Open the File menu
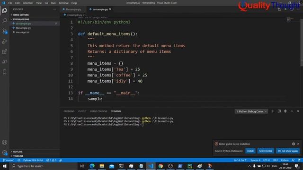 [10, 3]
